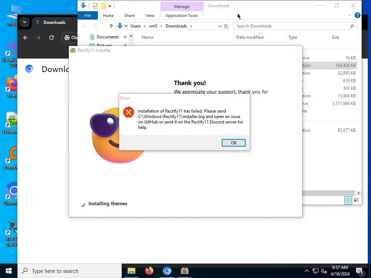This screenshot has width=371, height=278.
Task: Click the Quick Access New Folder icon
Action: [x=103, y=6]
